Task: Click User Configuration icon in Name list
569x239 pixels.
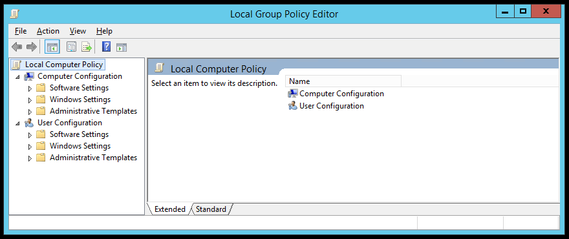Action: pyautogui.click(x=292, y=106)
